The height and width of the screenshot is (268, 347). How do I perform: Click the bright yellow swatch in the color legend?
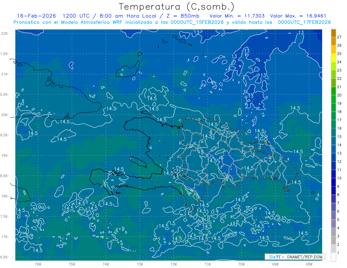point(333,58)
